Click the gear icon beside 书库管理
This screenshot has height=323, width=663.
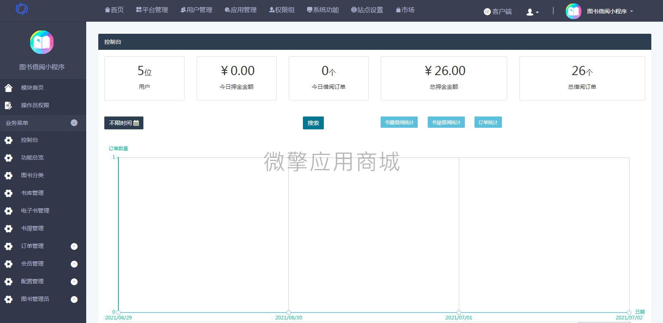pyautogui.click(x=8, y=193)
